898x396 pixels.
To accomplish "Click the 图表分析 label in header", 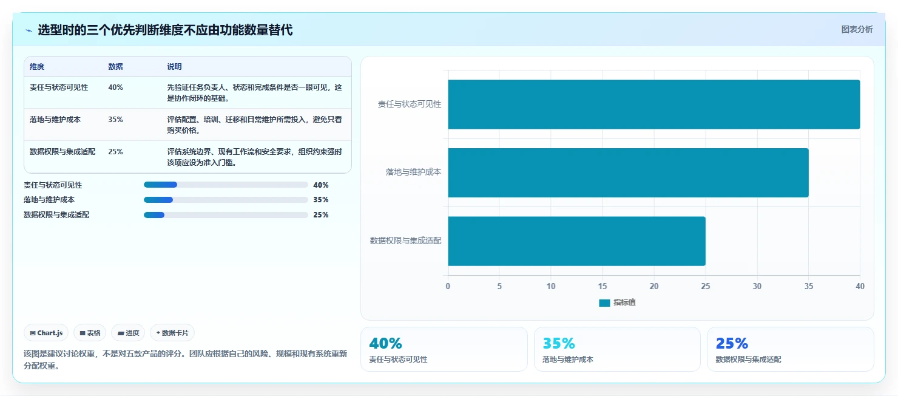I will [857, 29].
